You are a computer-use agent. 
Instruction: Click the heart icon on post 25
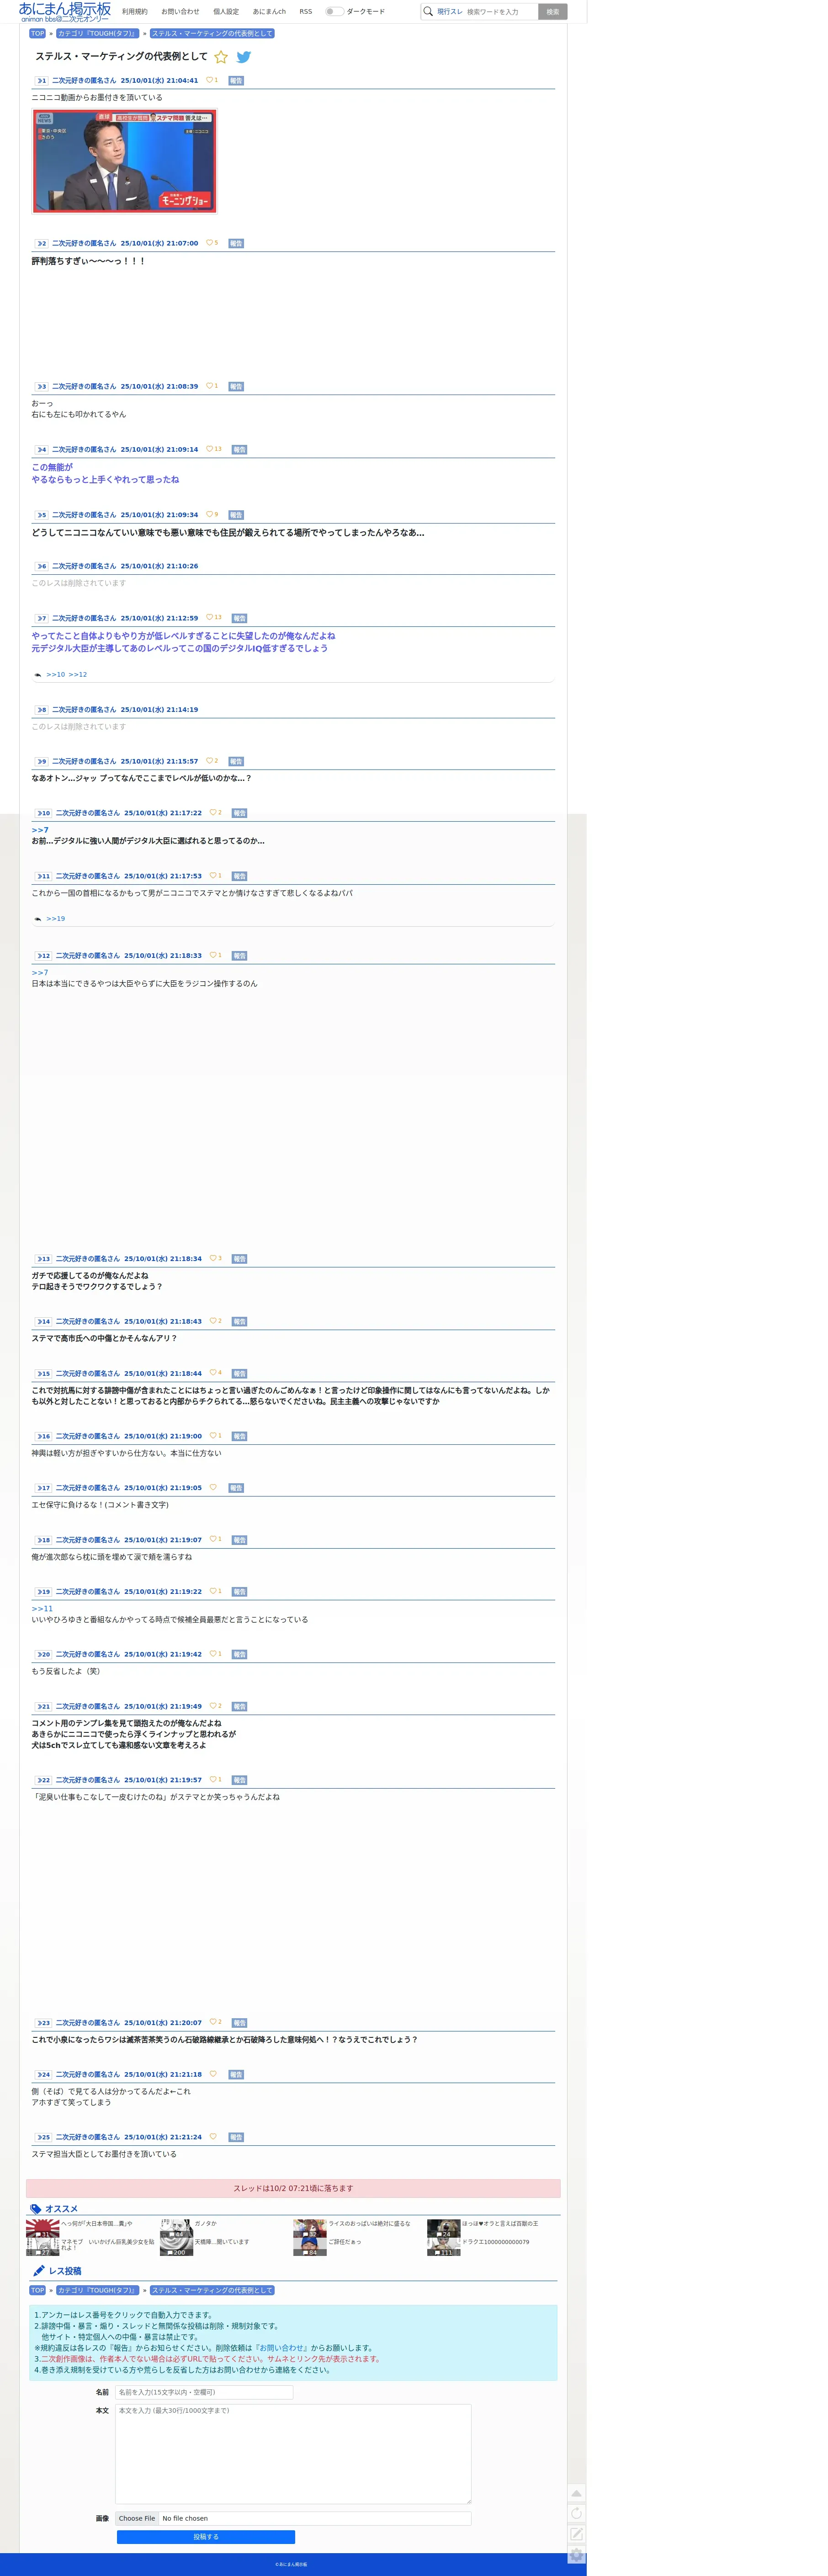213,2137
